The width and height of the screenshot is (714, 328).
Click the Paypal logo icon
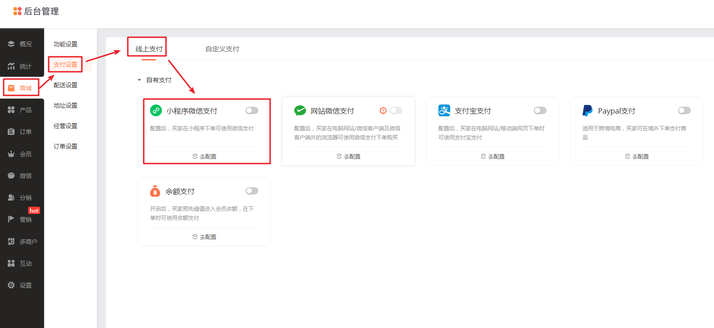tap(588, 111)
